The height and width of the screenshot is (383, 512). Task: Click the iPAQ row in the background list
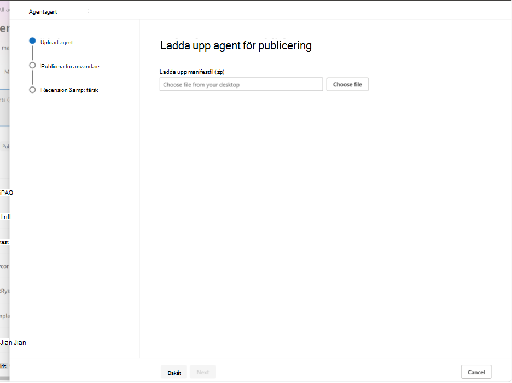click(7, 193)
